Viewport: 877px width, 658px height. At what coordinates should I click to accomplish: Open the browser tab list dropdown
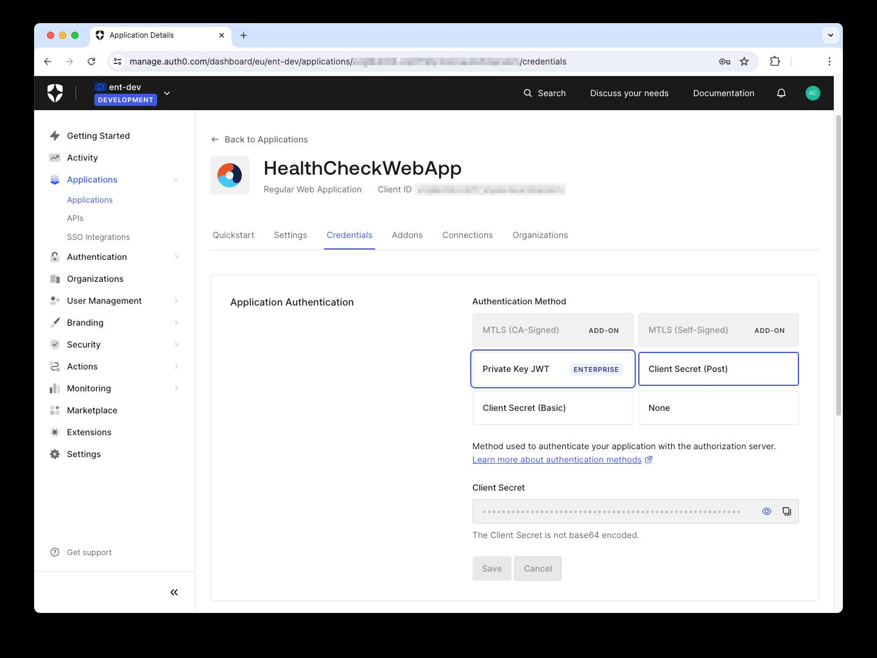coord(830,35)
